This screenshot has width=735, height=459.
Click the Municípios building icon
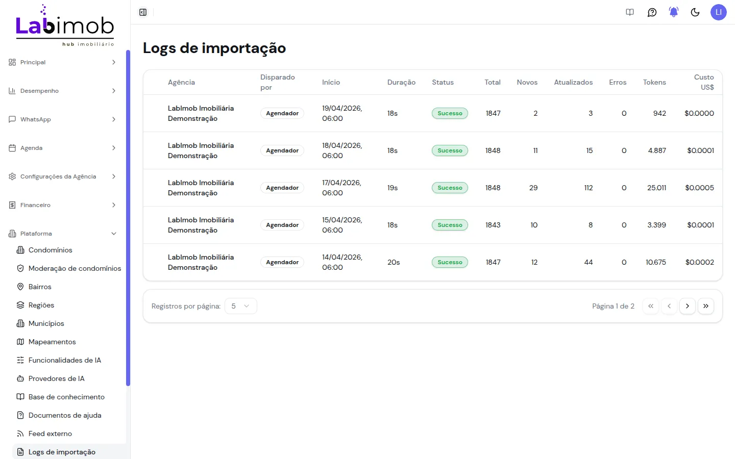point(20,323)
